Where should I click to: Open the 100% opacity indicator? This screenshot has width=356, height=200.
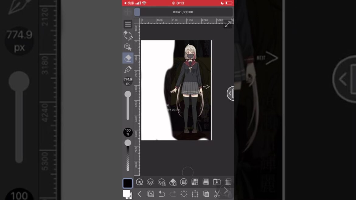(128, 132)
